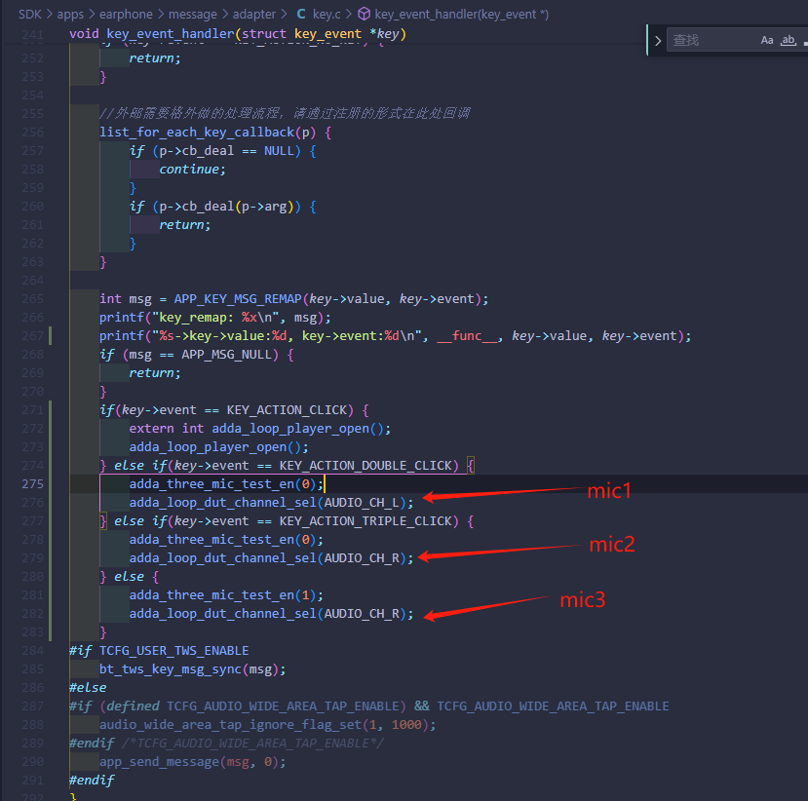Click the C file icon in breadcrumb
This screenshot has height=801, width=808.
tap(301, 14)
